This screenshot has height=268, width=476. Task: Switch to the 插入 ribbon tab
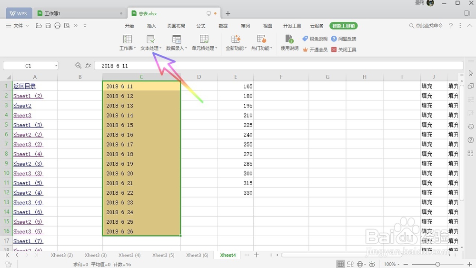coord(151,26)
